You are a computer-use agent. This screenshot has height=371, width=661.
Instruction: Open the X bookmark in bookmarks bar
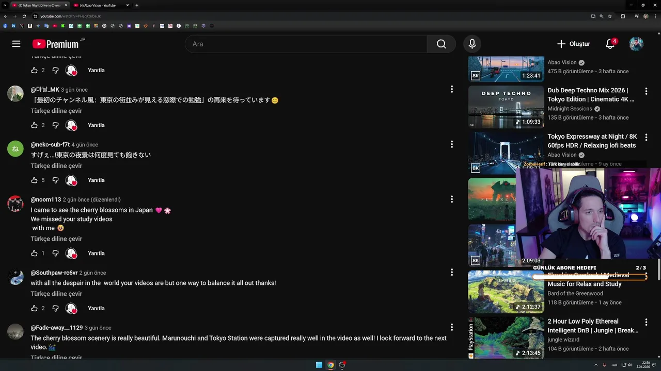(22, 26)
